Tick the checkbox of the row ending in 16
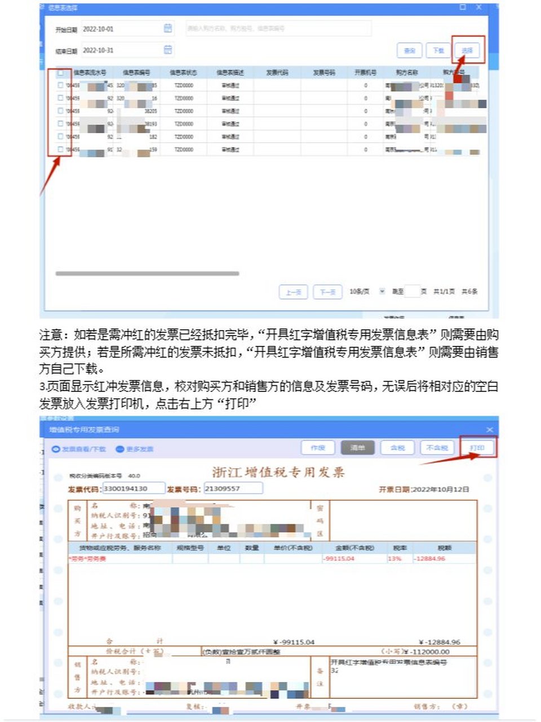This screenshot has width=541, height=722. click(60, 98)
